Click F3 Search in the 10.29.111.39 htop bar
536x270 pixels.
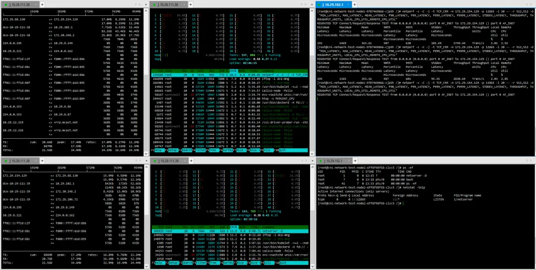click(186, 263)
